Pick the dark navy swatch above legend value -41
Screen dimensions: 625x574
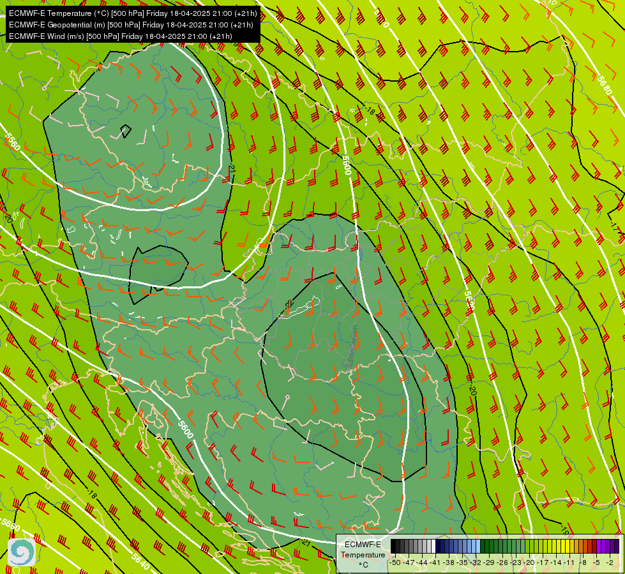pos(438,546)
